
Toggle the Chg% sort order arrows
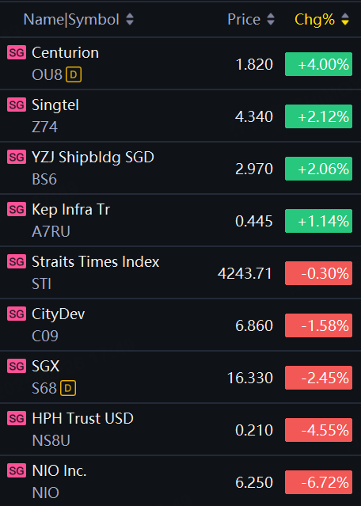(345, 19)
